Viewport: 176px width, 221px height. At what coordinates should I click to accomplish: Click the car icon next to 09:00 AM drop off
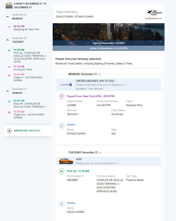point(9,101)
